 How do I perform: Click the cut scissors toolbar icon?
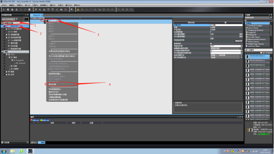(x=4, y=10)
